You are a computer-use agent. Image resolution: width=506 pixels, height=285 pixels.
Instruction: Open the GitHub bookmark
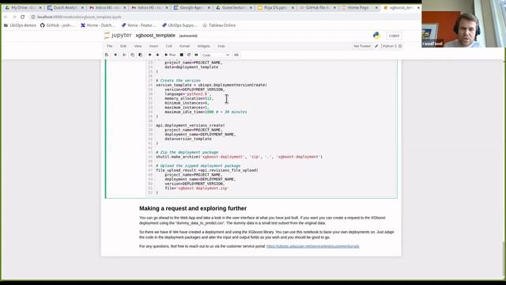(x=58, y=25)
